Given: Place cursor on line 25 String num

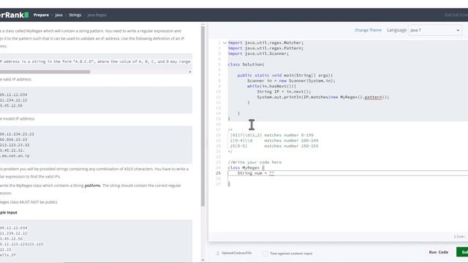Looking at the screenshot, I should tap(255, 173).
